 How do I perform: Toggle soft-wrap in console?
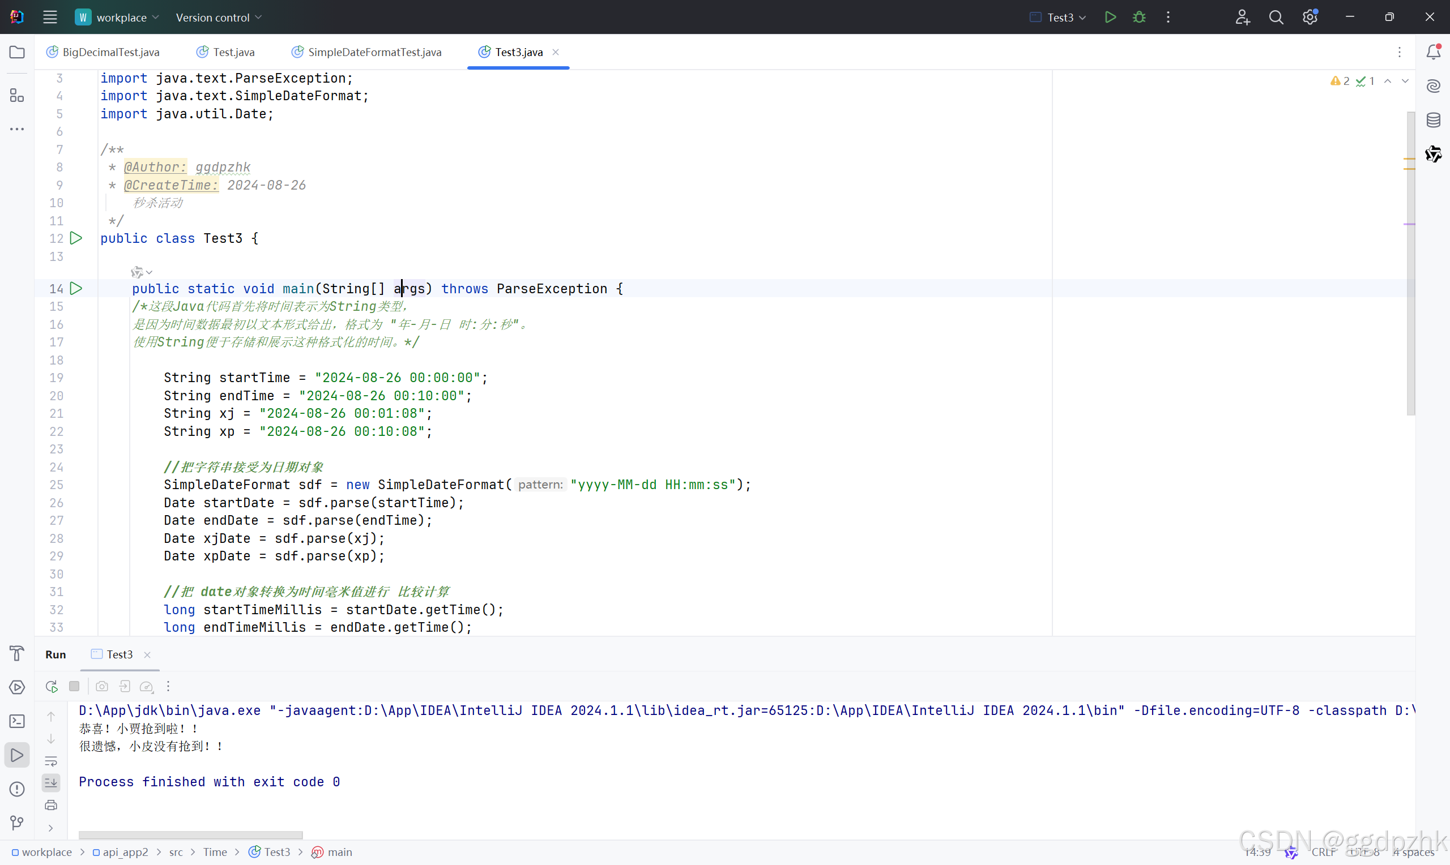click(x=52, y=761)
